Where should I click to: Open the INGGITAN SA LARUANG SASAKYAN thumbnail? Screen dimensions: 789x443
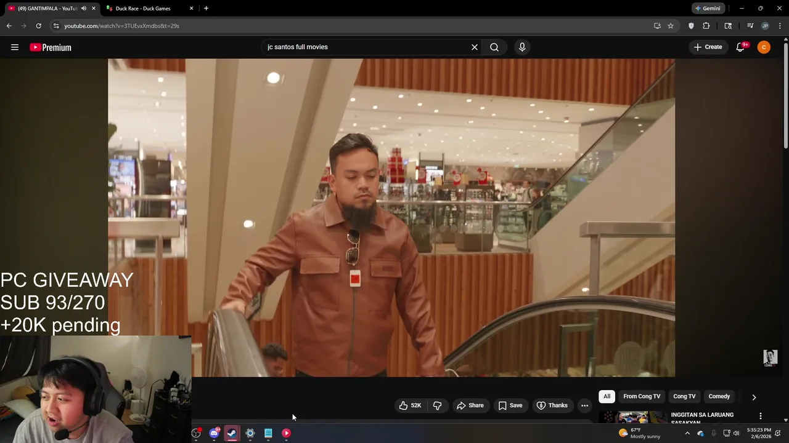point(632,417)
